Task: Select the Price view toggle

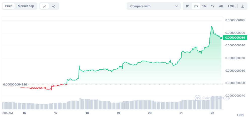Action: 9,6
